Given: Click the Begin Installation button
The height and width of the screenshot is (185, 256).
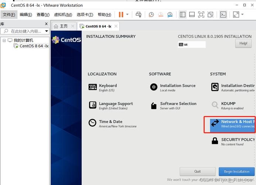Looking at the screenshot, I should click(x=236, y=171).
